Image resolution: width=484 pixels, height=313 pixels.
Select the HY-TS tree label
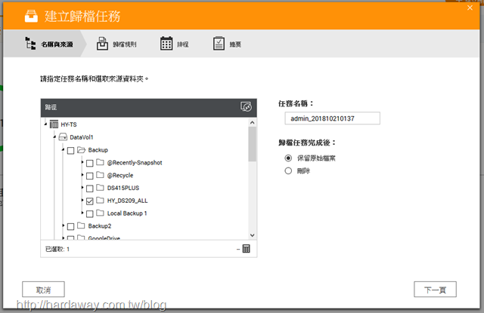click(69, 124)
